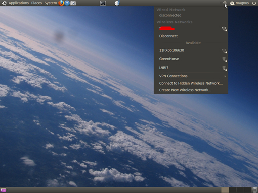Click the power shutdown icon
258x193 pixels.
tap(254, 3)
